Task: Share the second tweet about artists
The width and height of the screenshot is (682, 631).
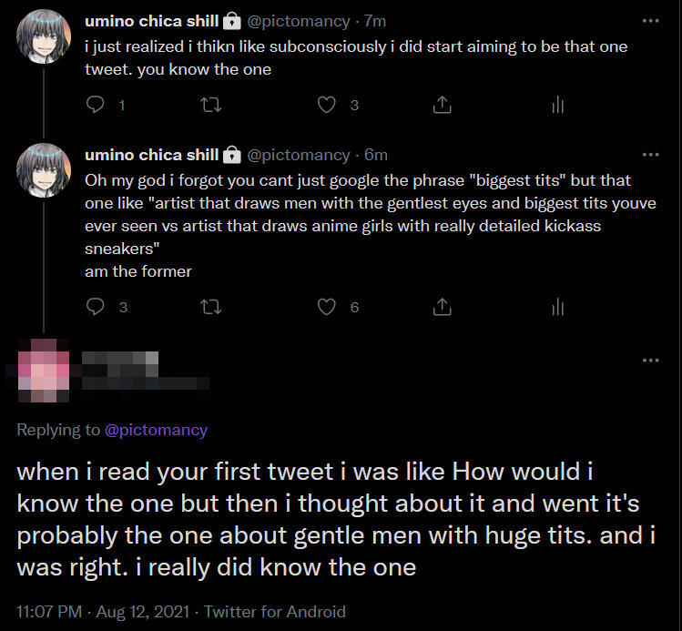Action: click(x=442, y=307)
